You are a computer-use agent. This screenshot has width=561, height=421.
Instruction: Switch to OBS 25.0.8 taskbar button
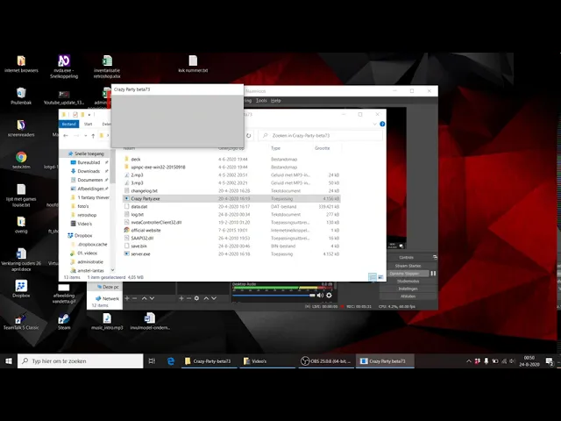[325, 361]
